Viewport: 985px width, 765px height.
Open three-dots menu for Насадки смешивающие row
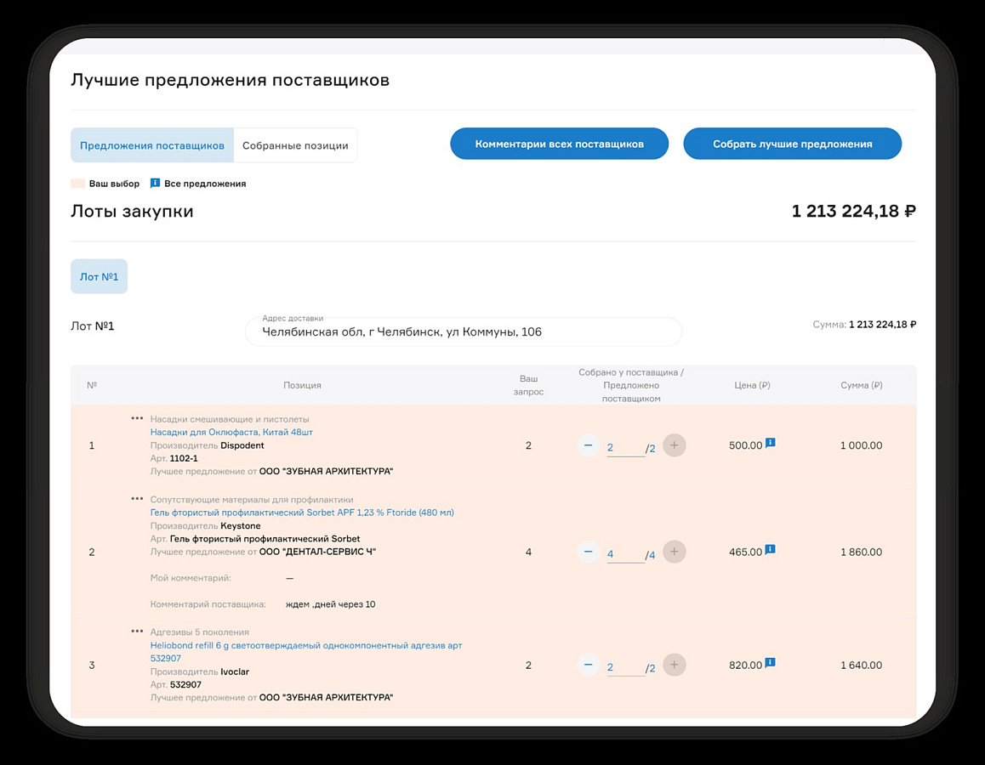[x=137, y=418]
